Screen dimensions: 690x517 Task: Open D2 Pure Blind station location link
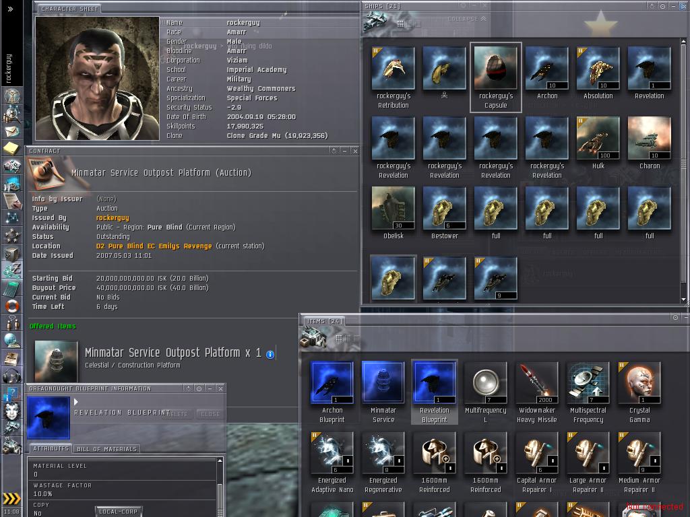point(154,246)
